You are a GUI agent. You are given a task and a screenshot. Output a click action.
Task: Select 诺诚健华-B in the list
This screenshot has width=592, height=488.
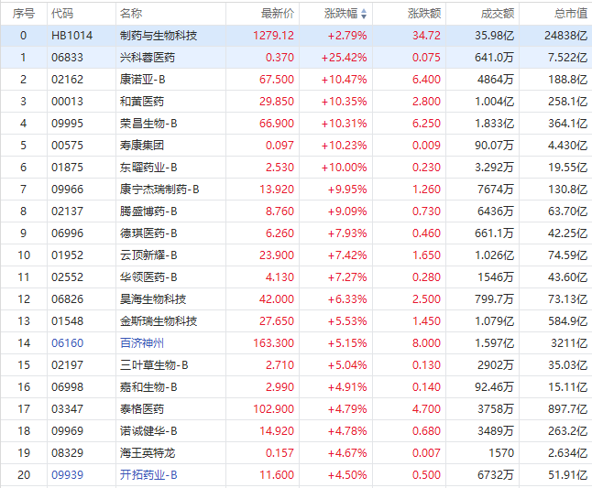(148, 430)
